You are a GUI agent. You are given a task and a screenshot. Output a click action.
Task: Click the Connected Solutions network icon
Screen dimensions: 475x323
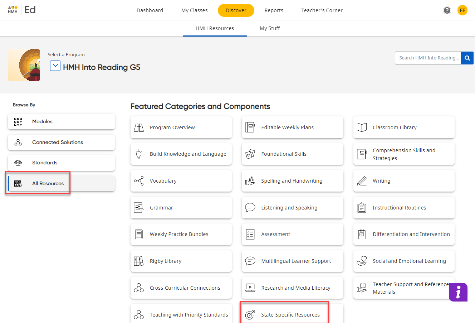[18, 142]
